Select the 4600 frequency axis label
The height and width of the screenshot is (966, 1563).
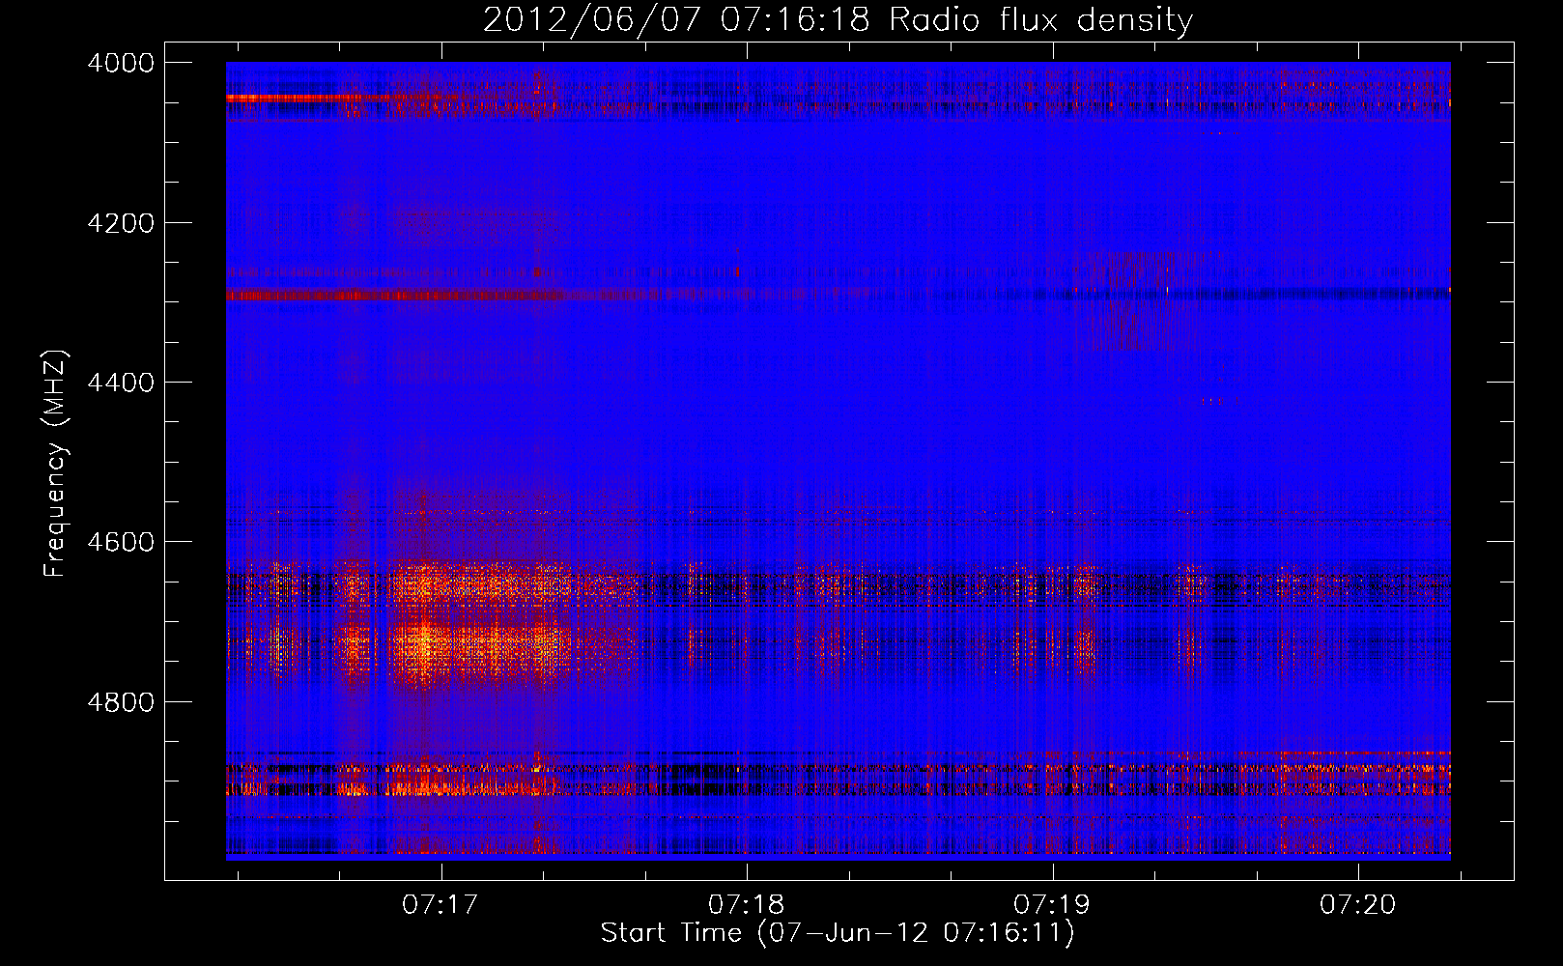tap(121, 542)
